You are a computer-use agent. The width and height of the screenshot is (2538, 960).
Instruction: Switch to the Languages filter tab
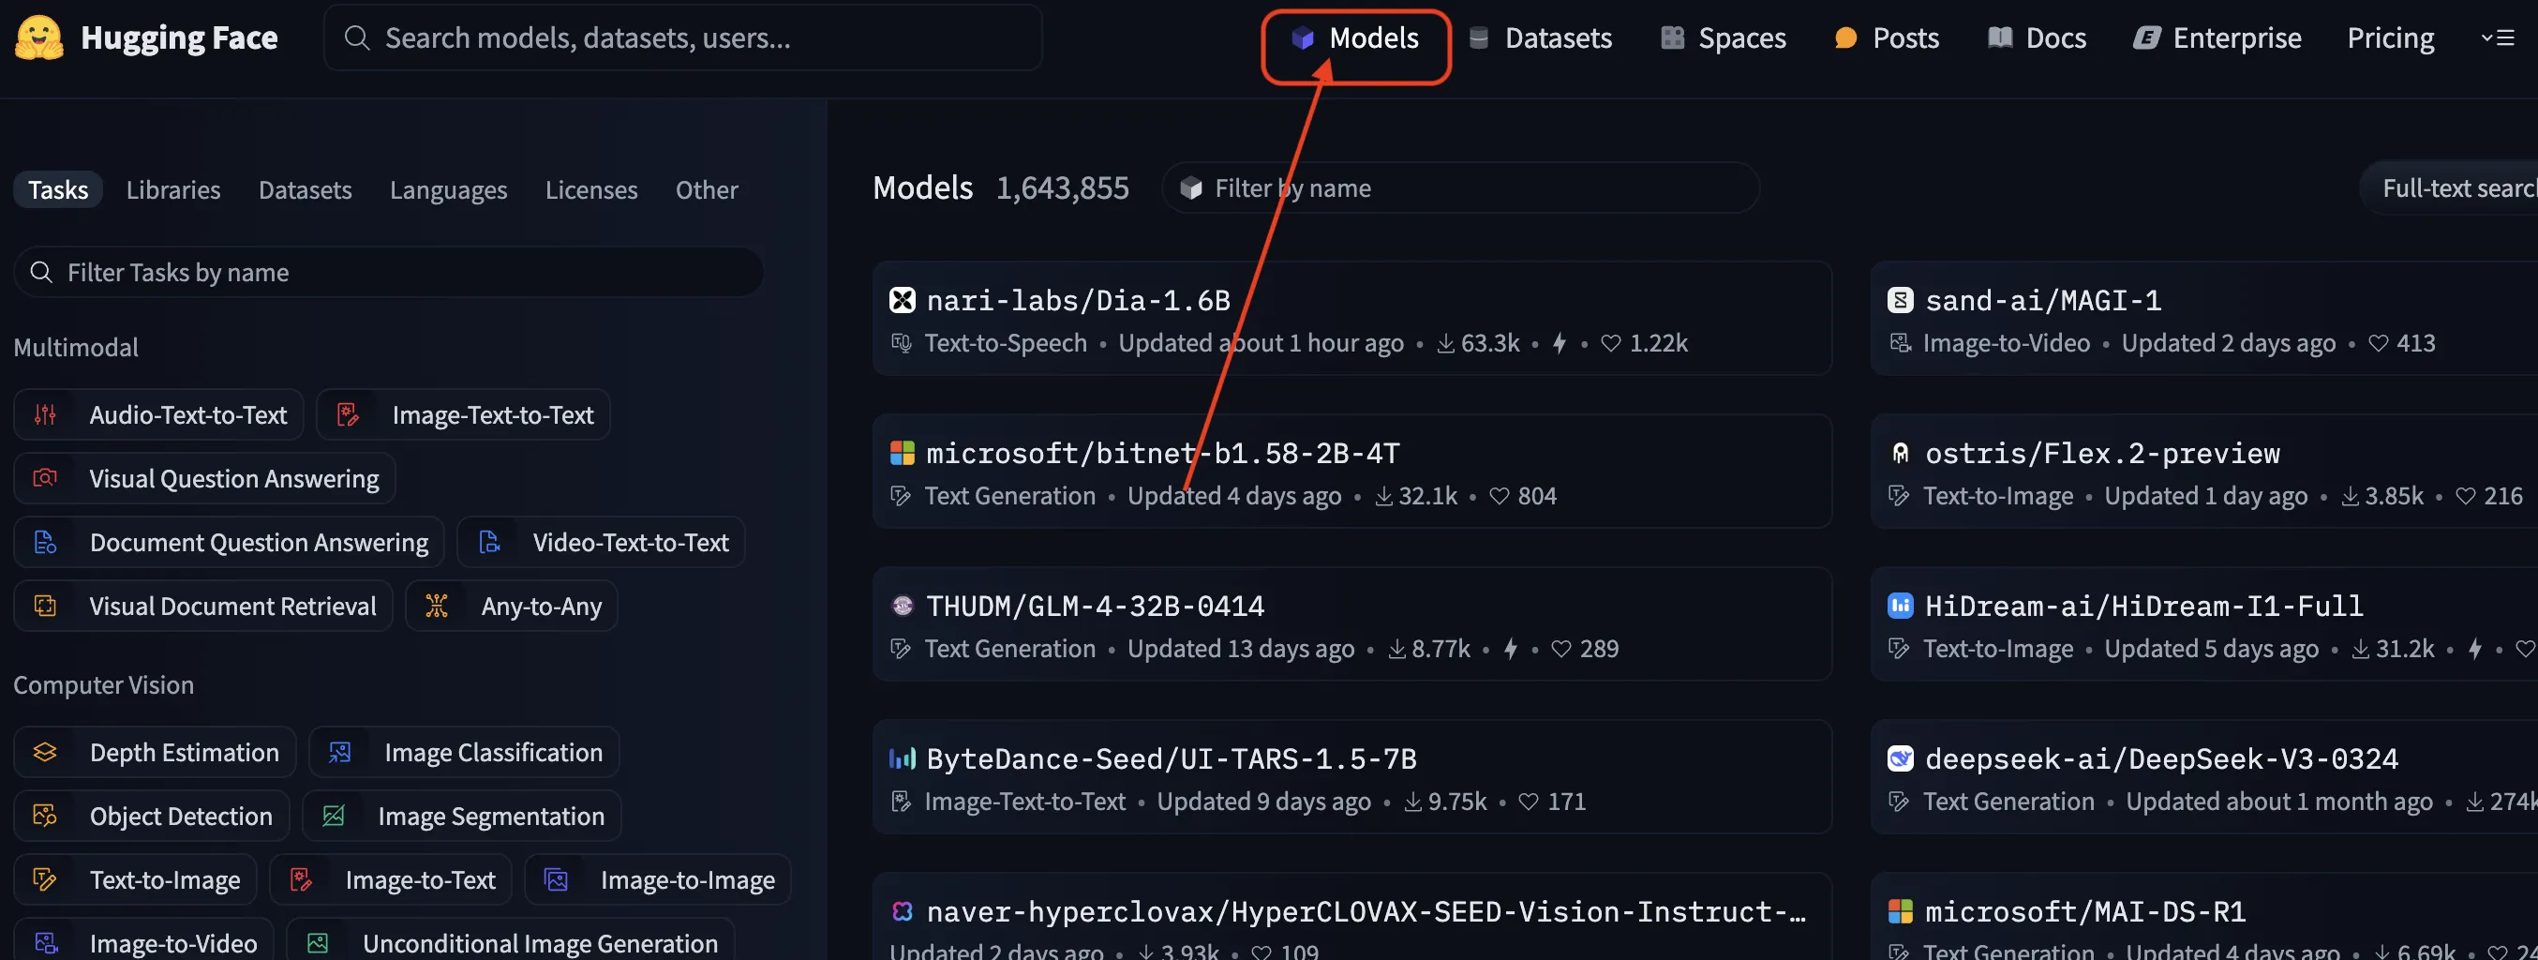click(x=448, y=189)
